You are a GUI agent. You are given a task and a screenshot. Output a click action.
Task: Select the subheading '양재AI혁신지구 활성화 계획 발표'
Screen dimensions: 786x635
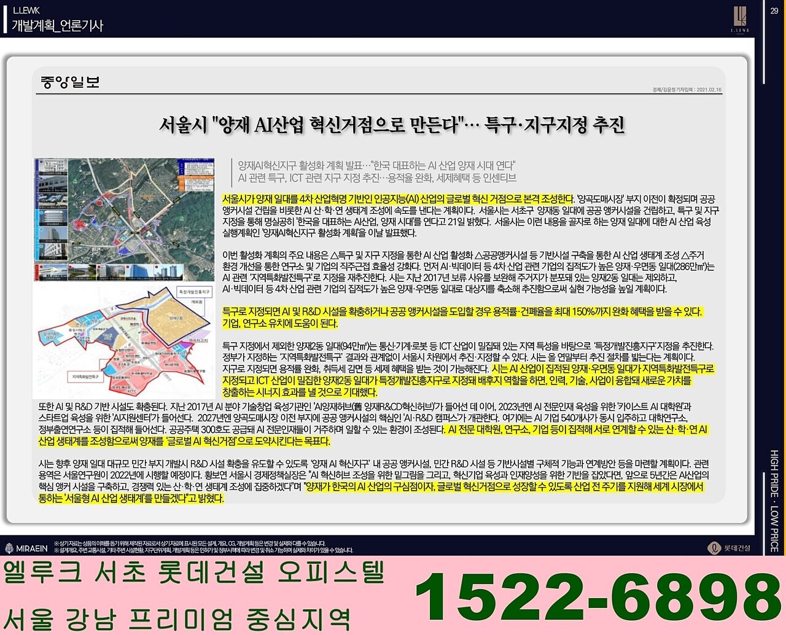click(x=300, y=165)
